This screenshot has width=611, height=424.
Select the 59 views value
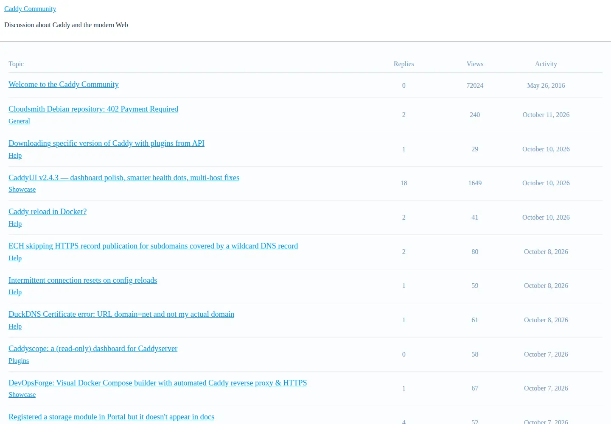coord(475,286)
